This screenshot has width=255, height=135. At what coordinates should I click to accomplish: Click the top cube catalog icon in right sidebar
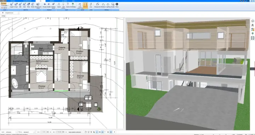[253, 21]
